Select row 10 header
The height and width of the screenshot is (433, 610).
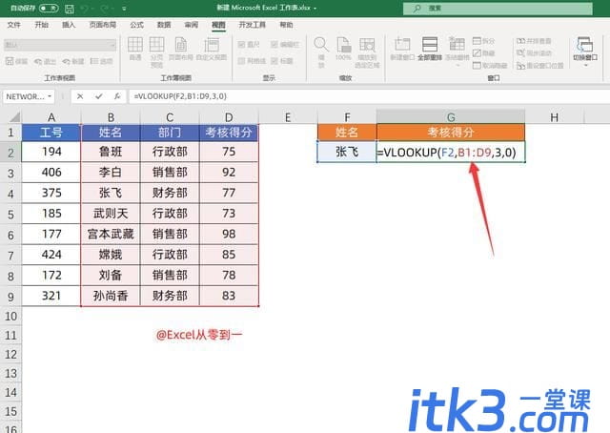[x=10, y=317]
